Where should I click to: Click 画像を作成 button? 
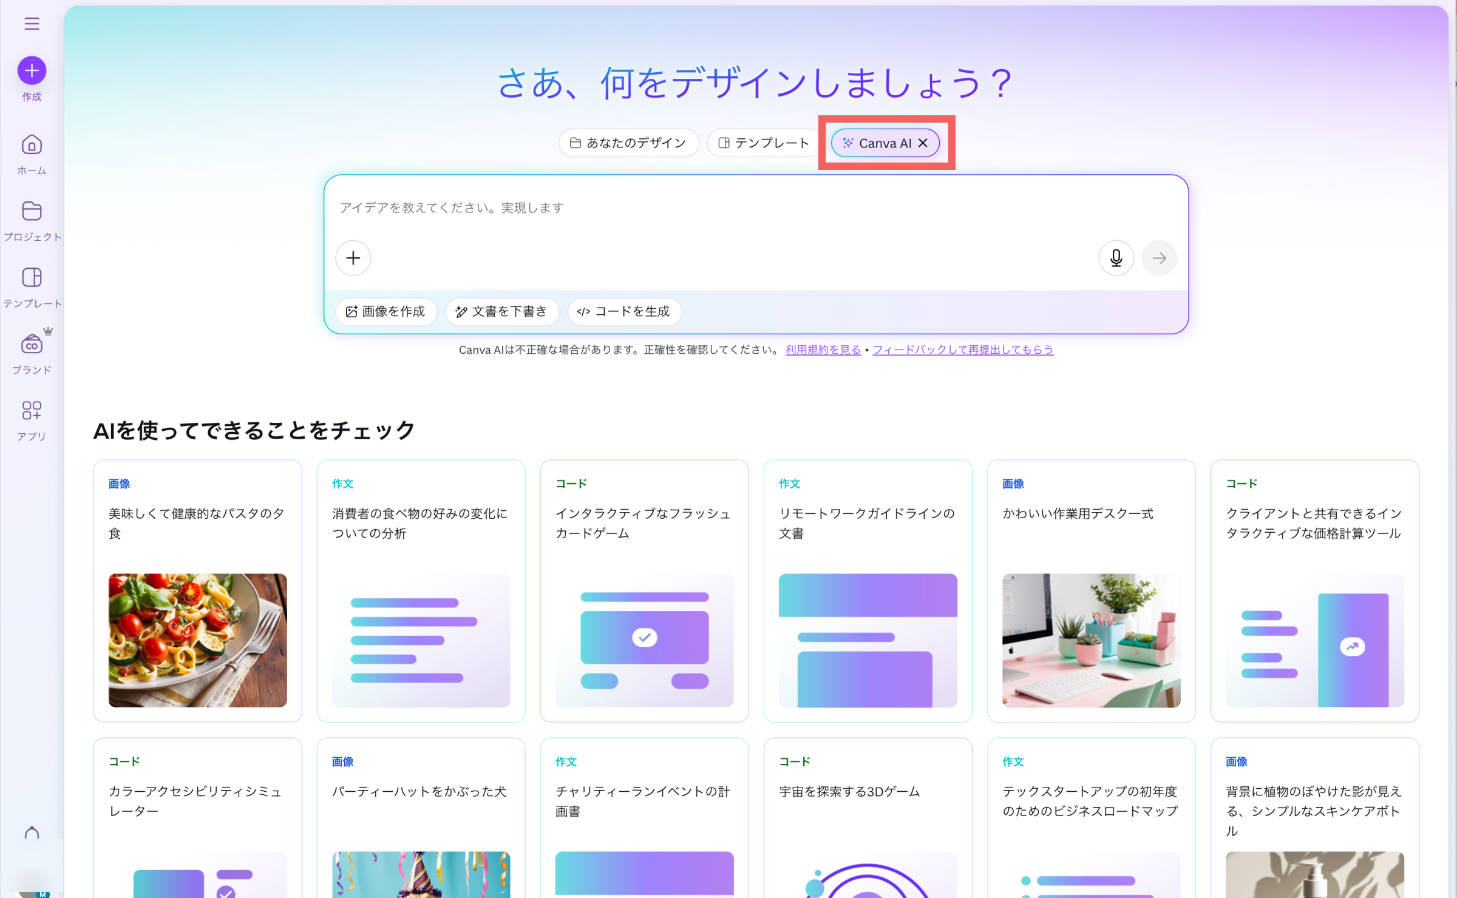pyautogui.click(x=386, y=311)
